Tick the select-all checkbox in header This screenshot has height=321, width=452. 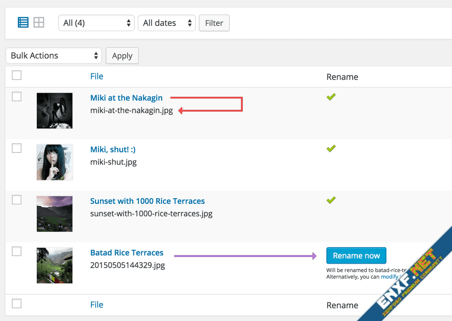[16, 75]
